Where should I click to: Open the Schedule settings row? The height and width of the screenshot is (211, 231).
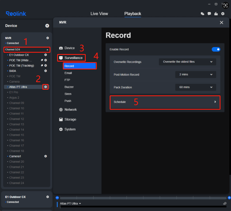pos(165,102)
